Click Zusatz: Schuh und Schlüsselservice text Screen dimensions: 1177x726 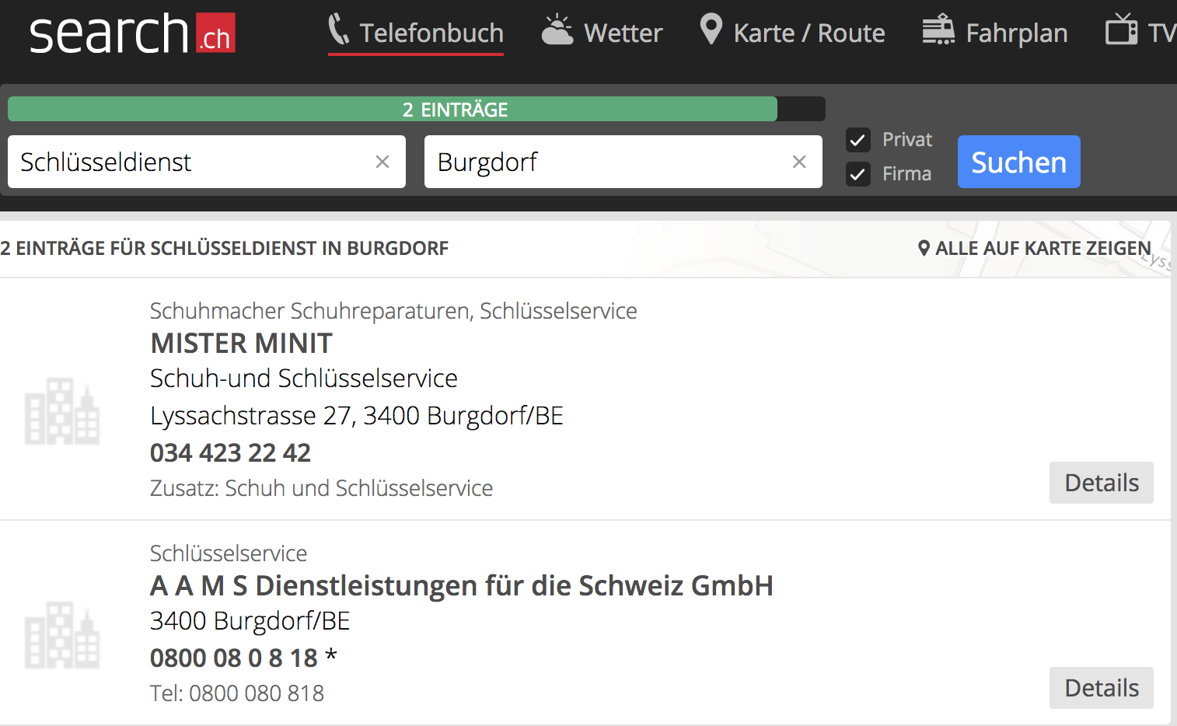point(321,488)
